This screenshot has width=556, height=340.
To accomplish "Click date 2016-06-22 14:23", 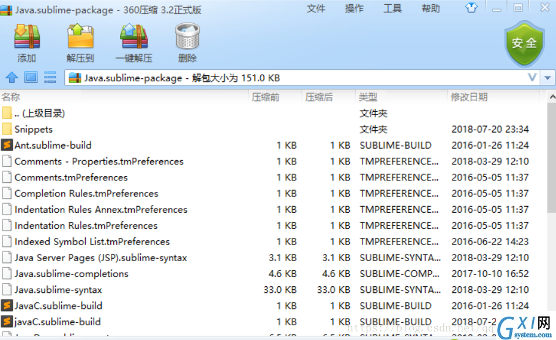I will tap(490, 242).
